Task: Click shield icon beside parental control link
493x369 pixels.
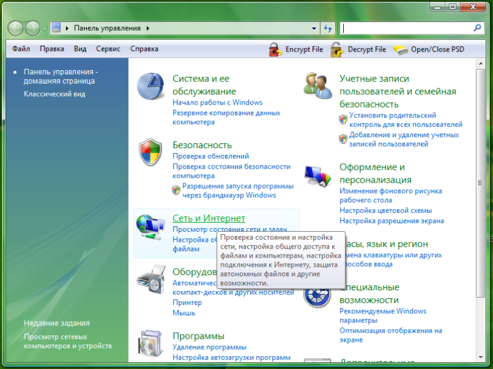Action: click(x=343, y=119)
